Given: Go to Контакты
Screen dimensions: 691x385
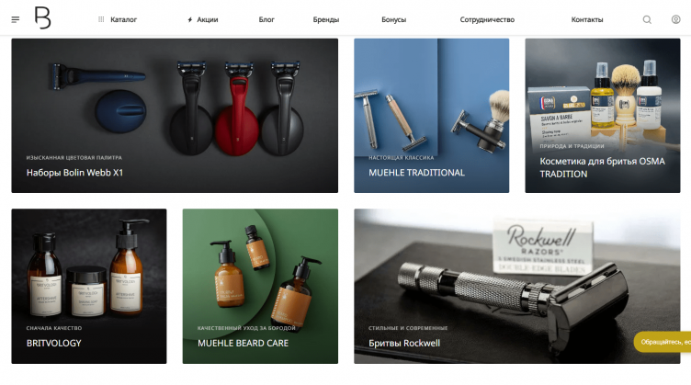Looking at the screenshot, I should (587, 19).
